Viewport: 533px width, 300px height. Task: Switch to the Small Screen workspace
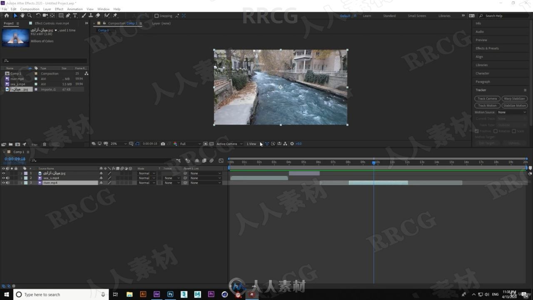pos(417,16)
